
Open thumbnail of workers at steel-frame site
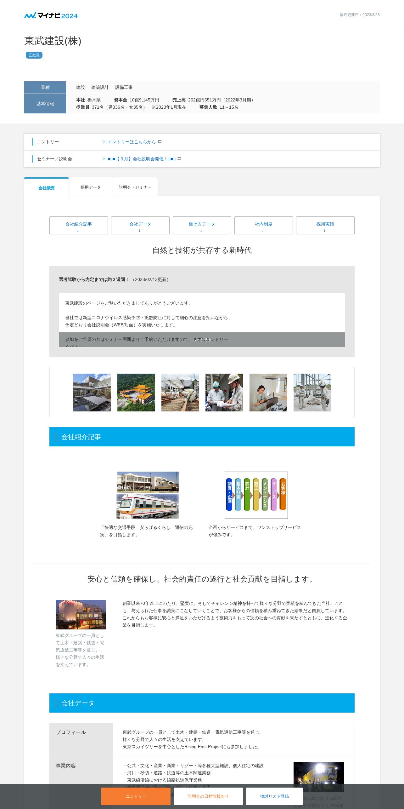(x=312, y=393)
